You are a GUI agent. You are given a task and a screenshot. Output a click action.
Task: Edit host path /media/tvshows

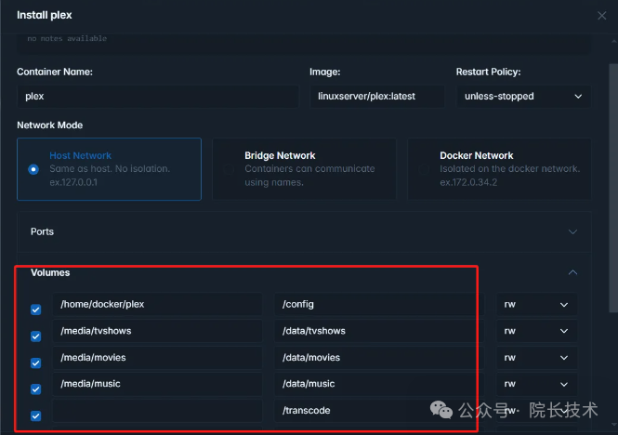[157, 331]
